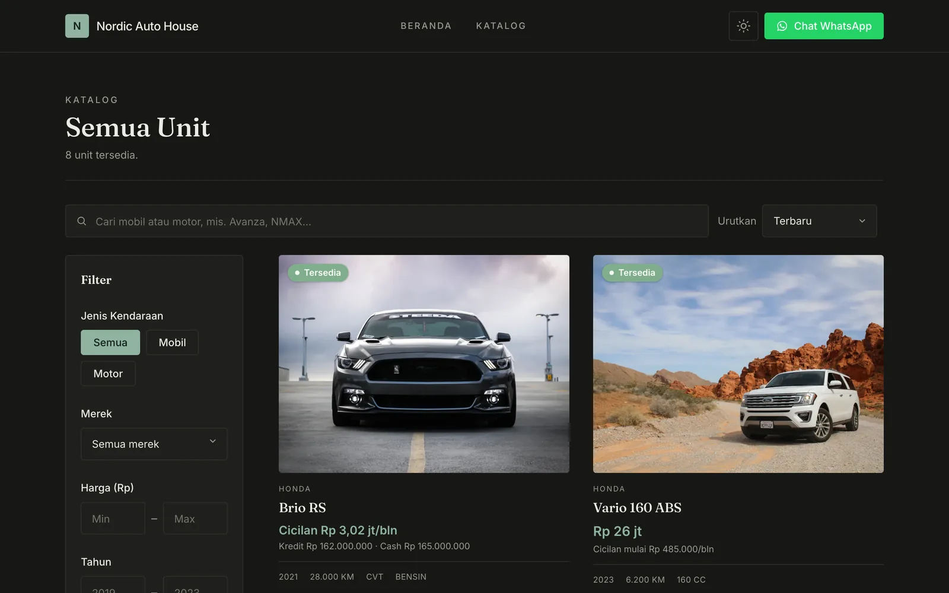Viewport: 949px width, 593px height.
Task: Open the Brio RS listing title
Action: pyautogui.click(x=302, y=508)
